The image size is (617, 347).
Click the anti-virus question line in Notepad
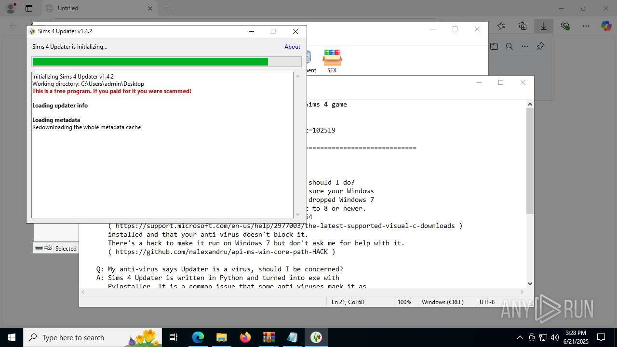click(x=220, y=269)
